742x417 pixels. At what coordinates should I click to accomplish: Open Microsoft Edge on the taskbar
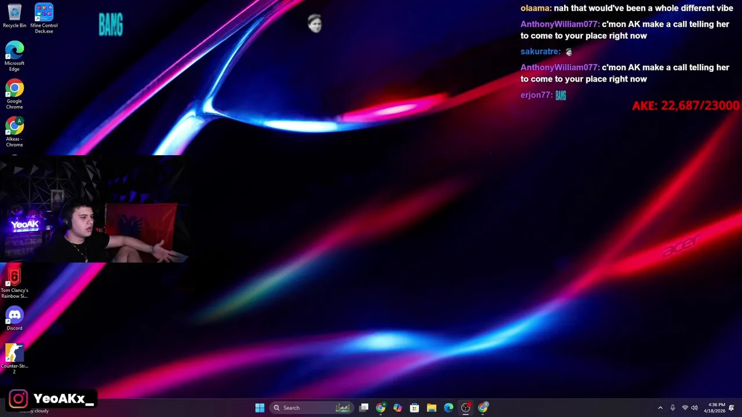[x=448, y=408]
